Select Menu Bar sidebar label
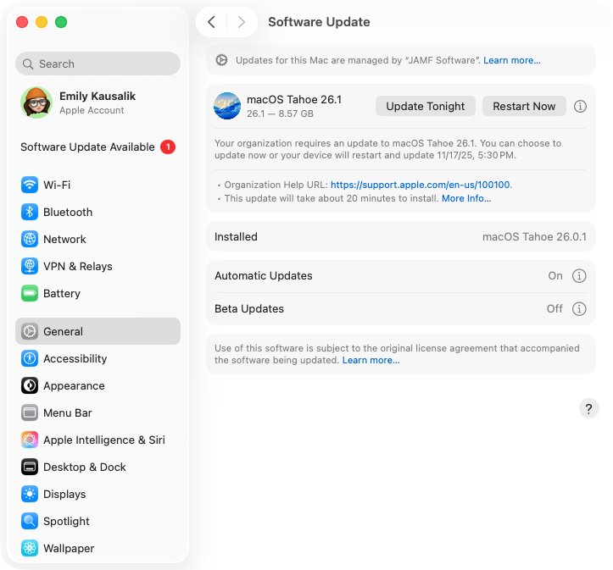613x570 pixels. coord(68,412)
